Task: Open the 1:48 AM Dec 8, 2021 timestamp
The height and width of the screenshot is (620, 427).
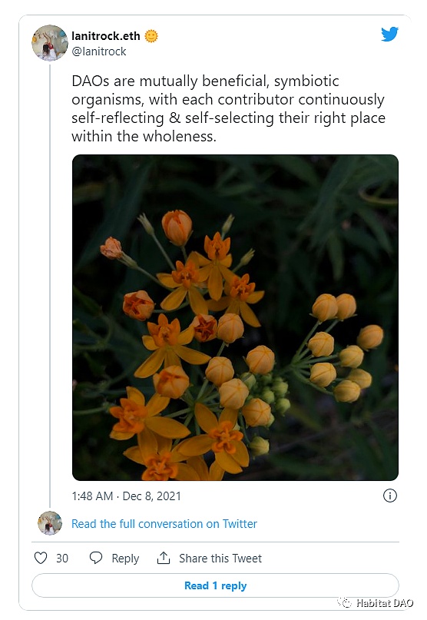Action: [x=126, y=496]
